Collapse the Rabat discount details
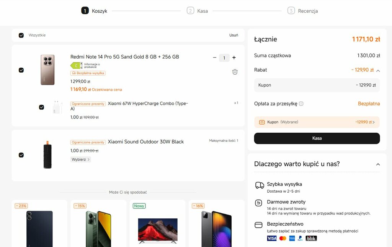The height and width of the screenshot is (247, 392). click(x=378, y=70)
